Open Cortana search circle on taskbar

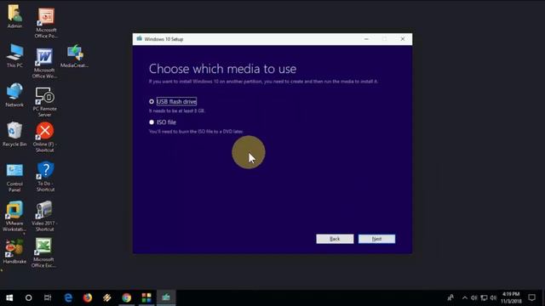28,297
